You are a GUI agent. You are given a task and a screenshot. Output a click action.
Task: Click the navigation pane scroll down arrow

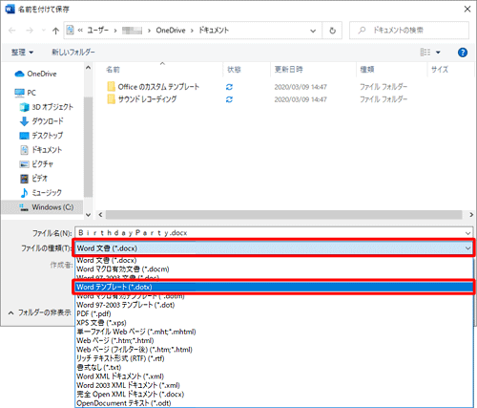coord(88,215)
